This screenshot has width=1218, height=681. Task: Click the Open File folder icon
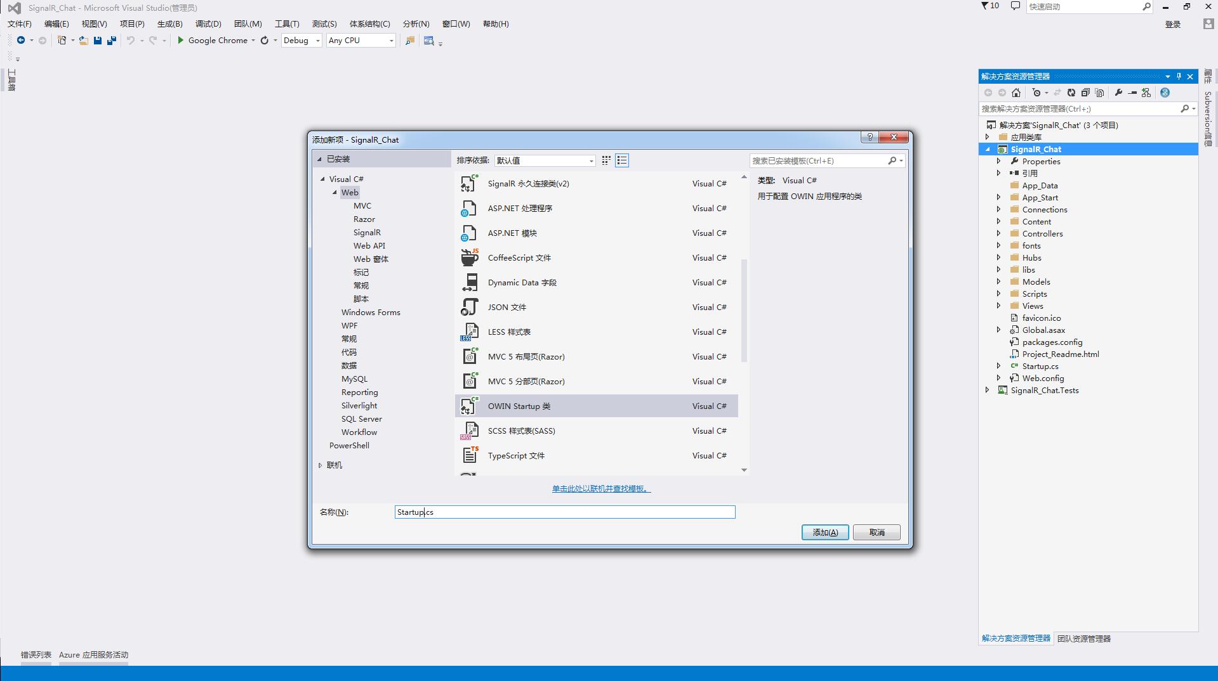tap(83, 40)
